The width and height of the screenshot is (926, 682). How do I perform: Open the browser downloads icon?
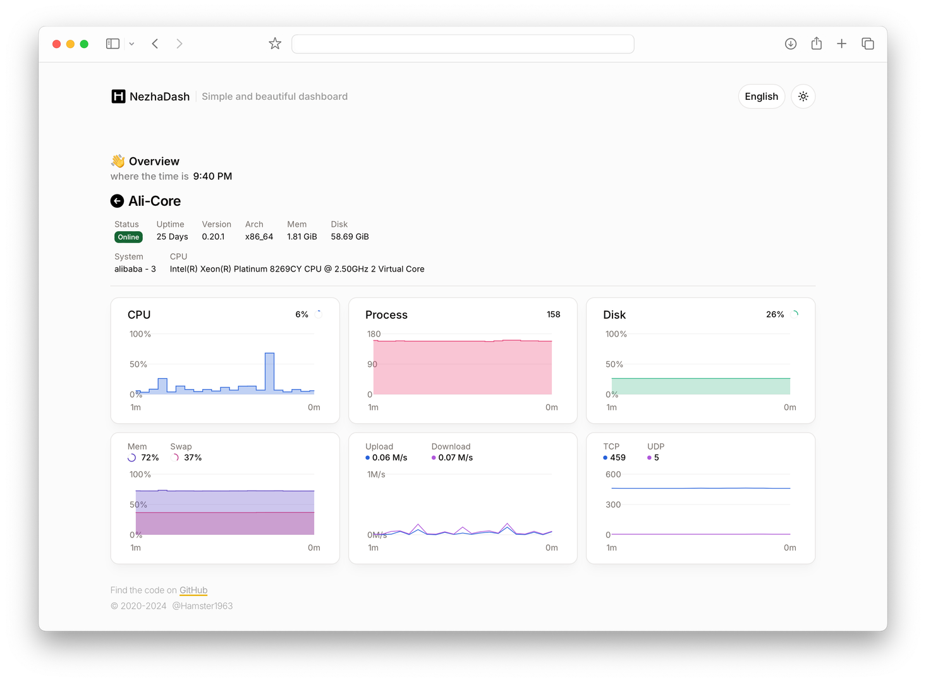click(790, 44)
